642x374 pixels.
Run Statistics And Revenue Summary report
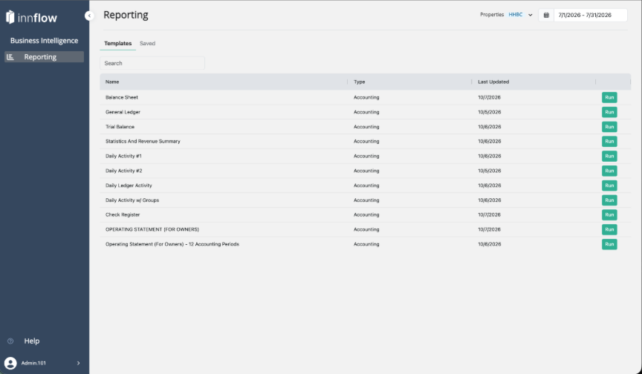tap(609, 142)
